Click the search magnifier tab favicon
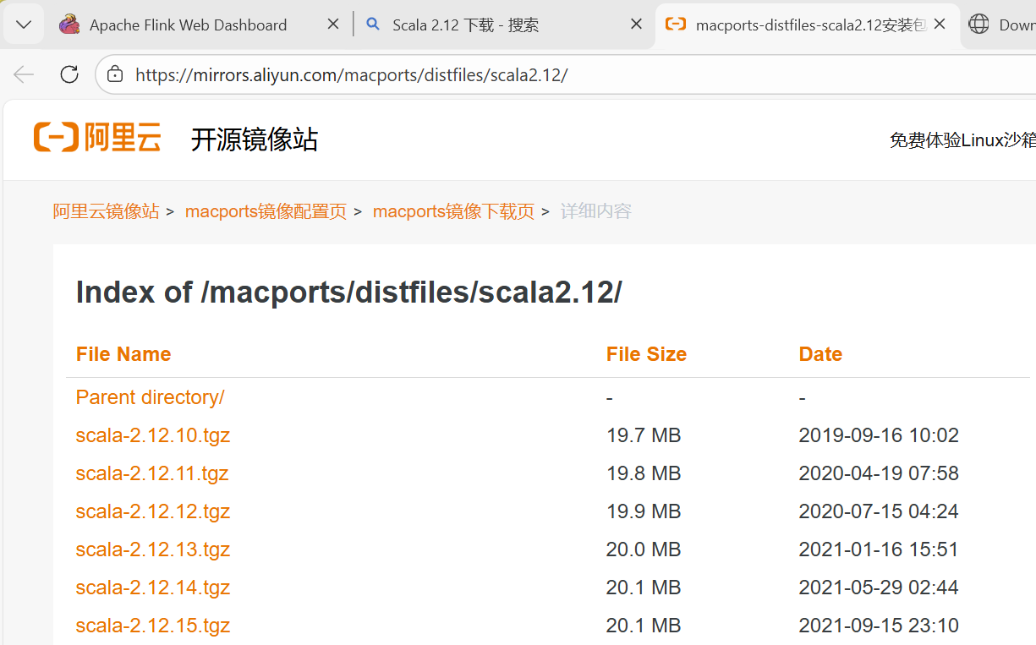The image size is (1036, 645). tap(372, 25)
